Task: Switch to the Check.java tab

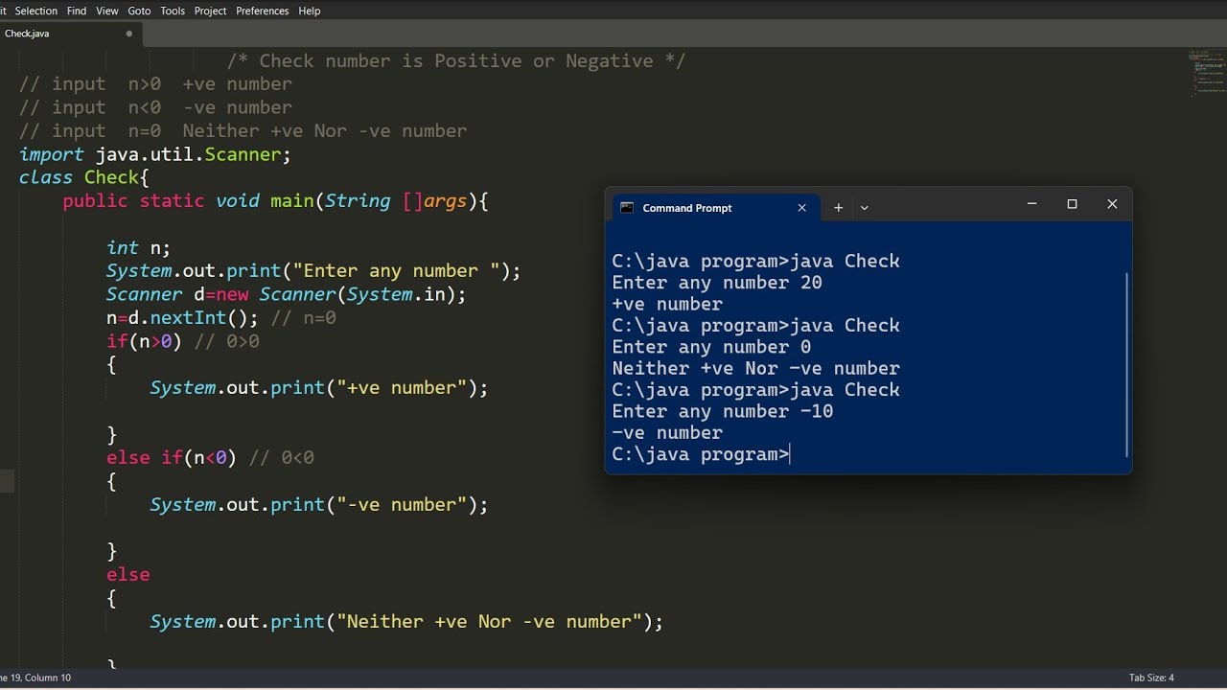Action: pos(69,34)
